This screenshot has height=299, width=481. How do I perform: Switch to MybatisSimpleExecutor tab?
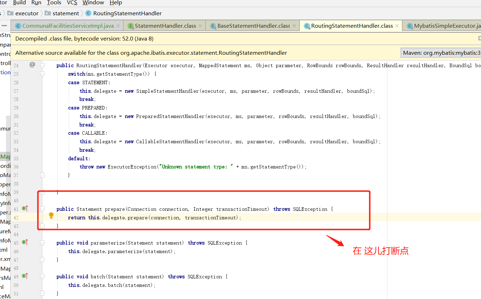pos(442,26)
